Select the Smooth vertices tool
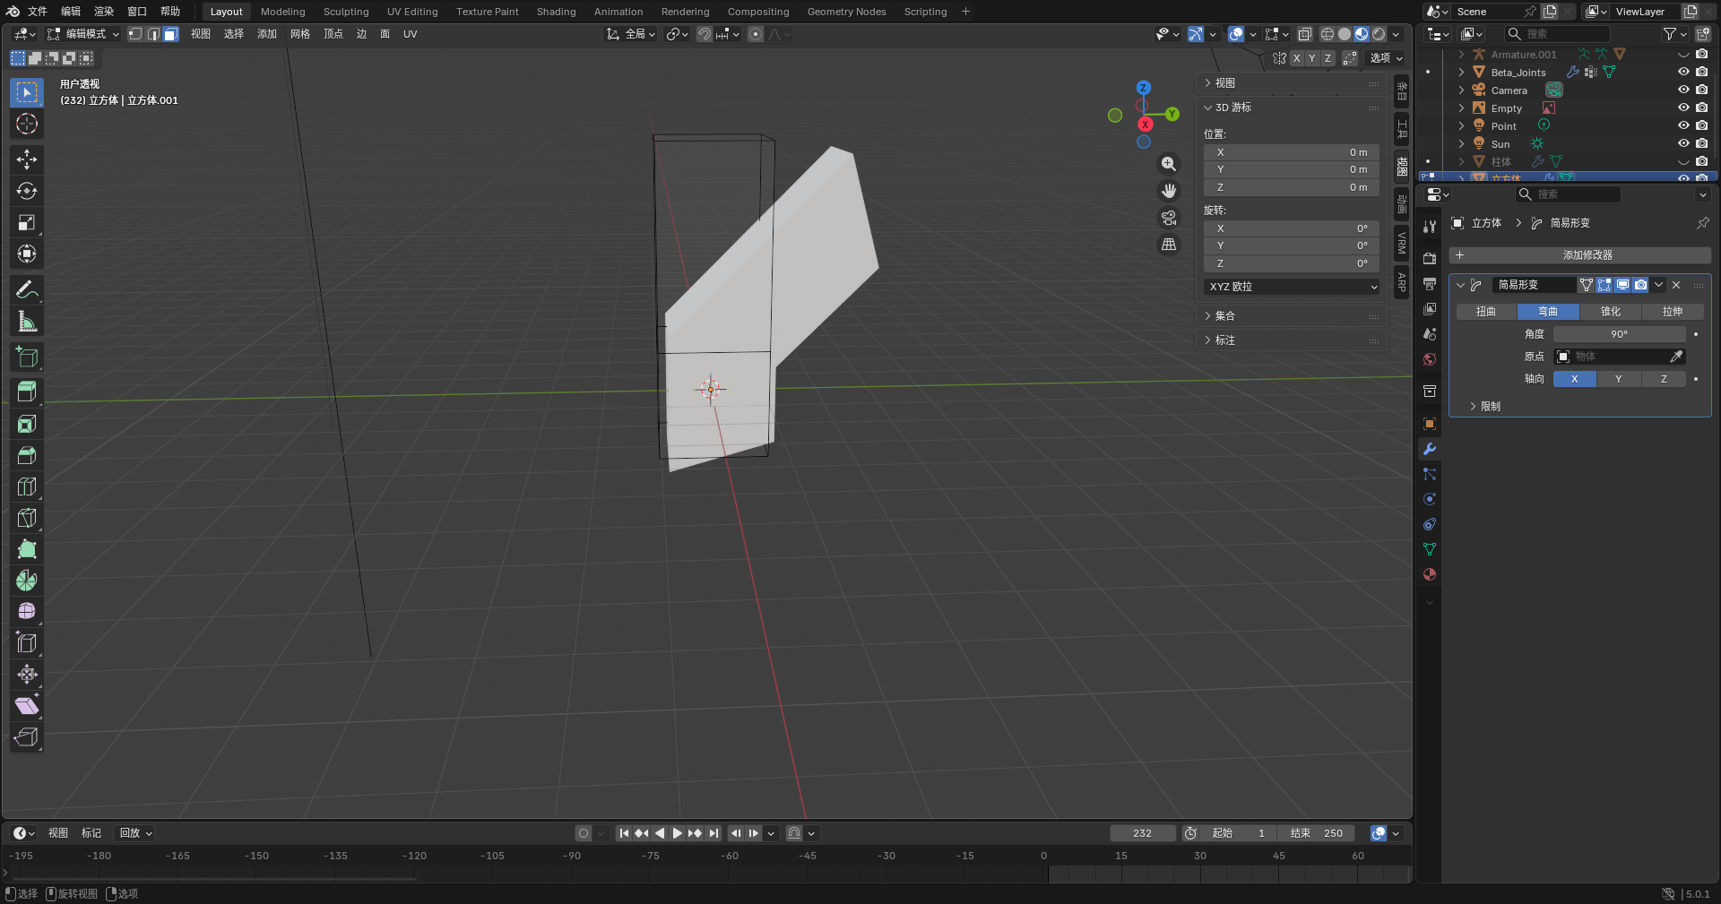This screenshot has width=1721, height=904. pyautogui.click(x=27, y=612)
